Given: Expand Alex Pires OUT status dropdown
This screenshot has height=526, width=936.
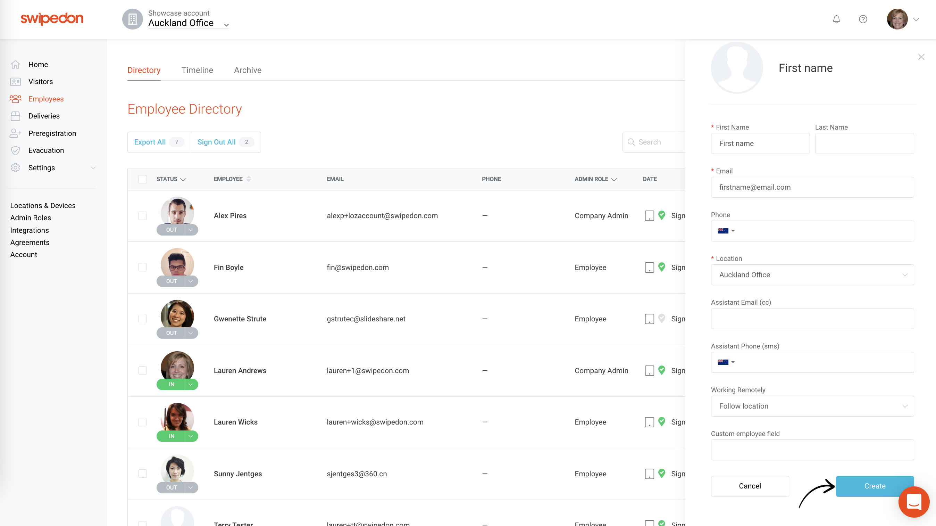Looking at the screenshot, I should click(191, 230).
